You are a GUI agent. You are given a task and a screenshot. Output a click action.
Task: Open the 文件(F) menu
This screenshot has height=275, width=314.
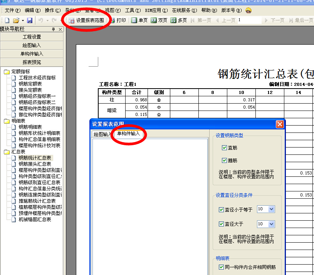pos(12,10)
